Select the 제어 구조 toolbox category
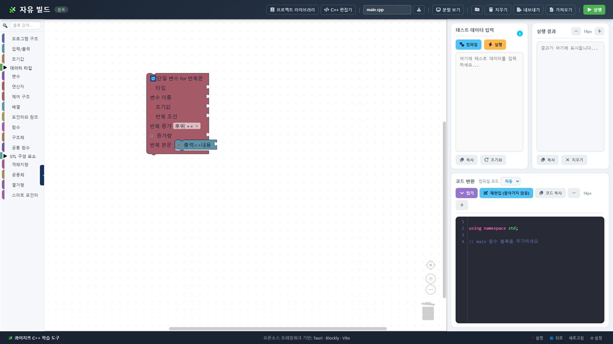The width and height of the screenshot is (613, 344). (x=21, y=96)
